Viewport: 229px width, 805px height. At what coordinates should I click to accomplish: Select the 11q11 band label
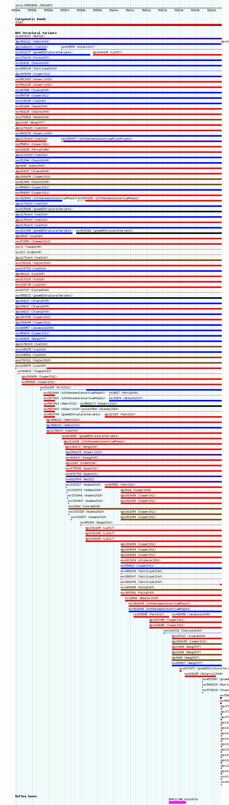coord(19,22)
